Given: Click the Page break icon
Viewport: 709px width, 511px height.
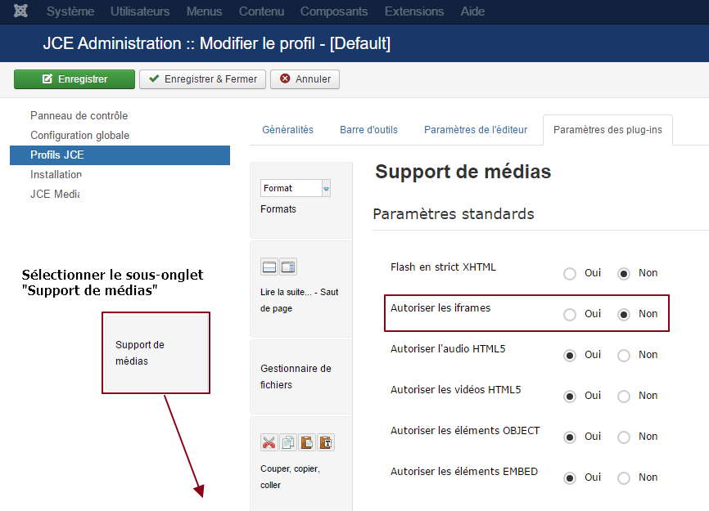Looking at the screenshot, I should [x=287, y=267].
